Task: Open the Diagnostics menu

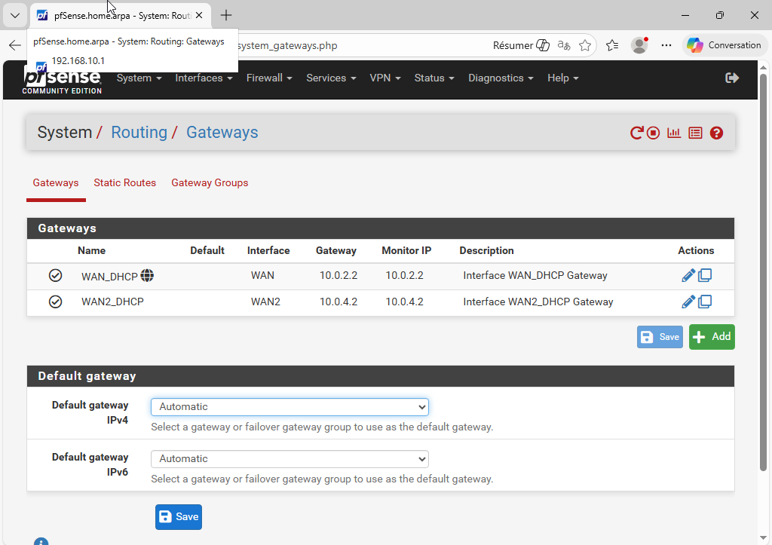Action: point(501,78)
